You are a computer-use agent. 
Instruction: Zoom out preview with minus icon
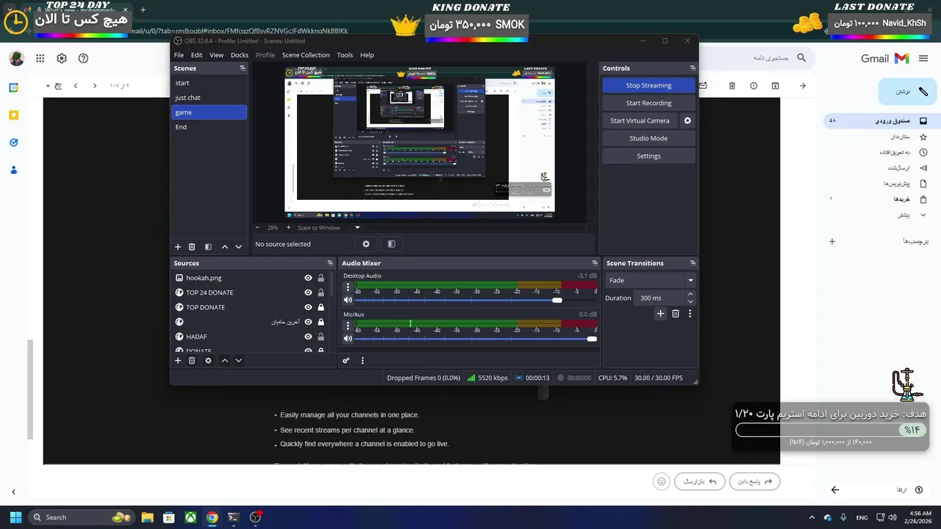point(257,228)
